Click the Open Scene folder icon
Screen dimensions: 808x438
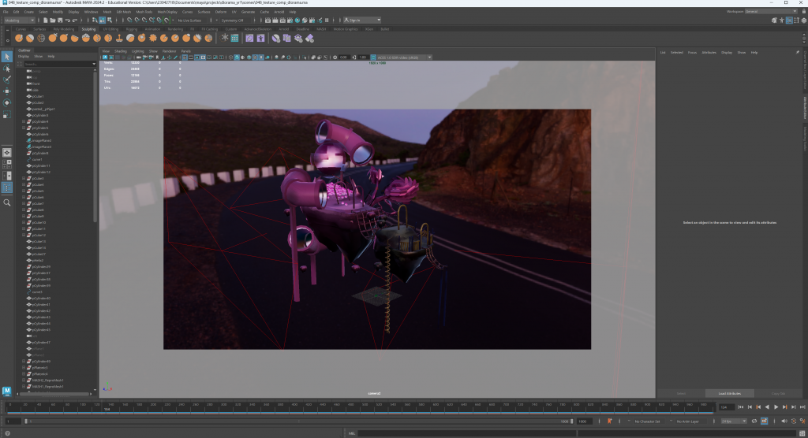[x=53, y=20]
